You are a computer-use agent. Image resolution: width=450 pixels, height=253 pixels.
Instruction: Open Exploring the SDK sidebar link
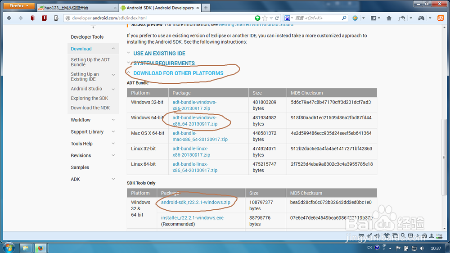pyautogui.click(x=89, y=98)
